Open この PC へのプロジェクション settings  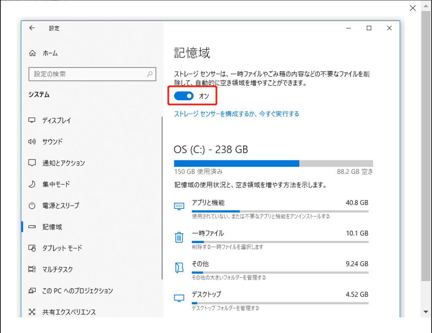click(x=77, y=290)
